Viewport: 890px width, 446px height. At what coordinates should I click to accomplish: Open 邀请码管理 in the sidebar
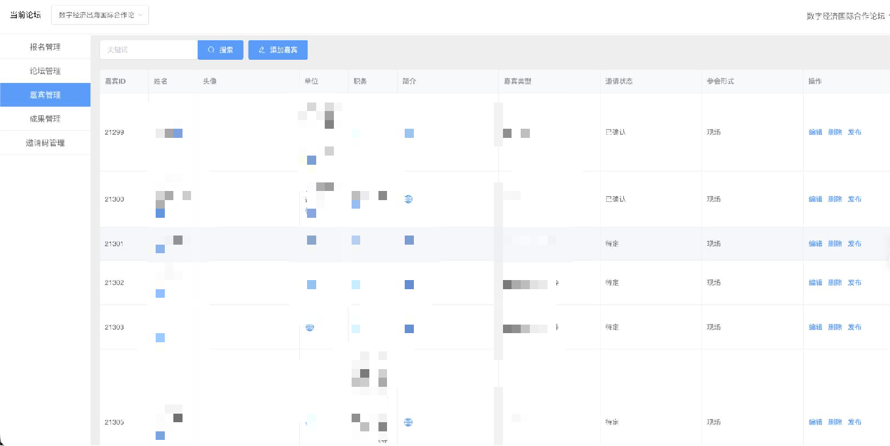[45, 143]
